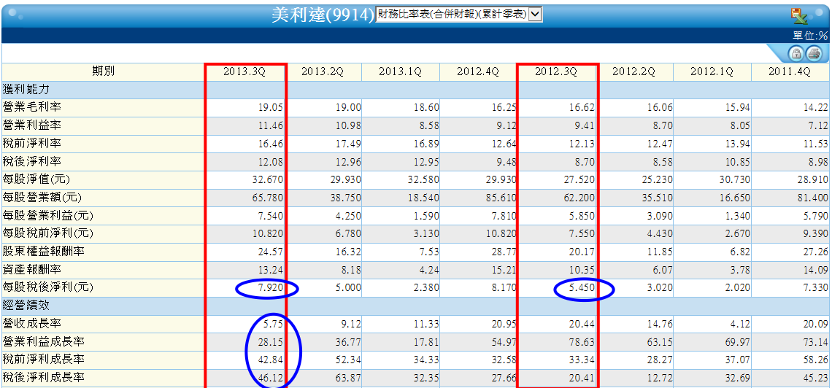The image size is (832, 388).
Task: Click the 2012.1Q column header
Action: pos(712,72)
